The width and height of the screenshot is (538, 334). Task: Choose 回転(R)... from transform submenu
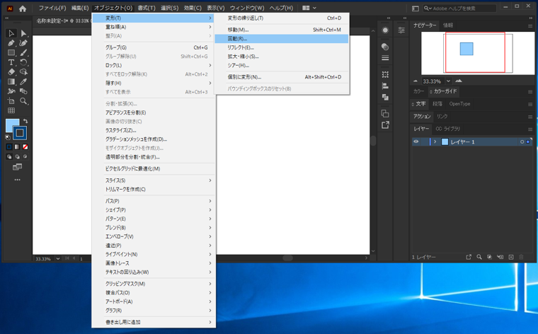[x=281, y=39]
